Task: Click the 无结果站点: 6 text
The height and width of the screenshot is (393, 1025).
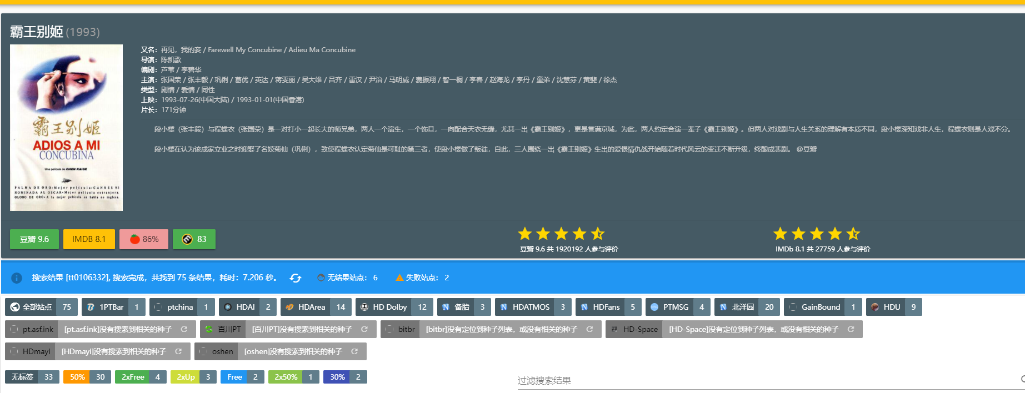Action: click(352, 278)
